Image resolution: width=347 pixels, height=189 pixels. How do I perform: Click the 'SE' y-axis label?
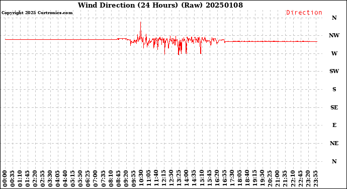tap(334, 107)
